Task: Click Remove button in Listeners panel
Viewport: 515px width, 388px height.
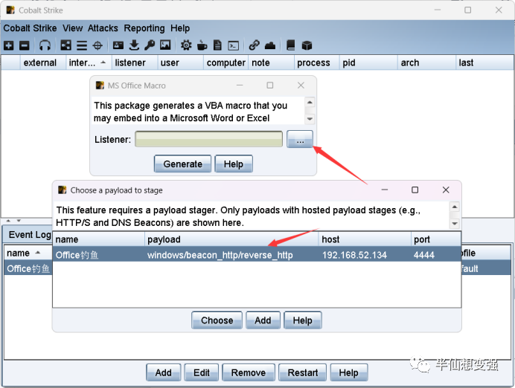Action: pyautogui.click(x=249, y=372)
